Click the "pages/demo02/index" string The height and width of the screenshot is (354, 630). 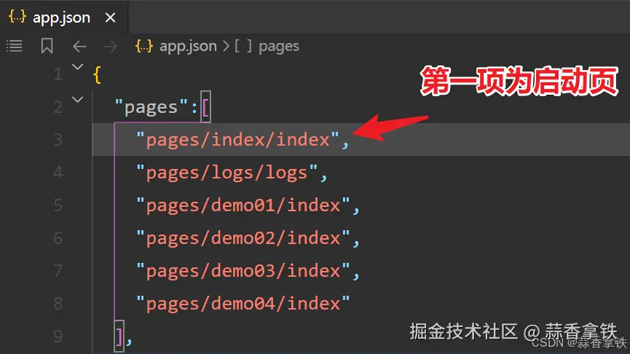coord(243,239)
